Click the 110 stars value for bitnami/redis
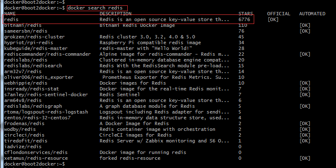336x168 pixels. pos(243,25)
